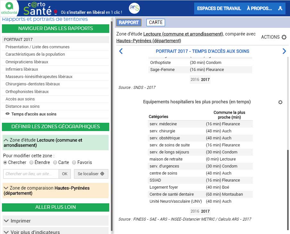
Task: Select year 2017 under hospital equipment table
Action: pyautogui.click(x=205, y=211)
